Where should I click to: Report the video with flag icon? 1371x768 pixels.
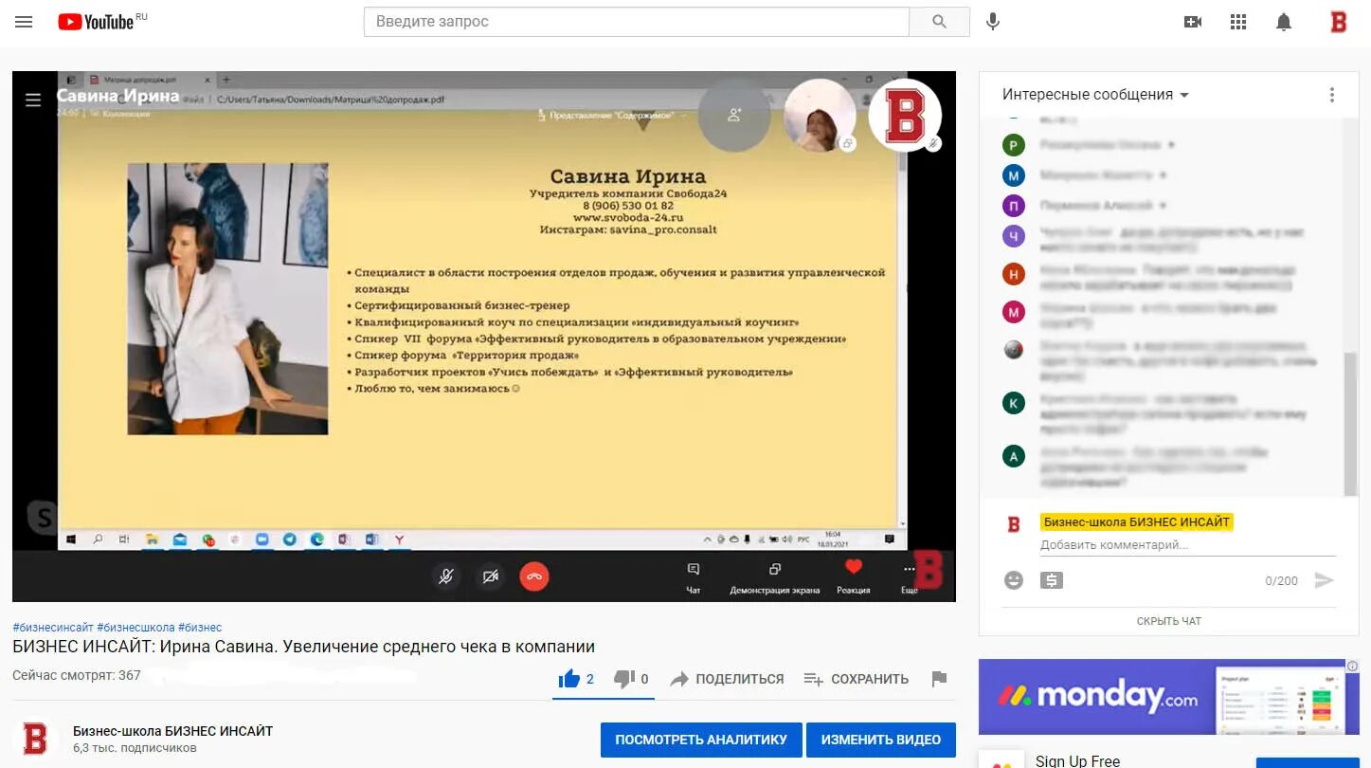(x=939, y=679)
